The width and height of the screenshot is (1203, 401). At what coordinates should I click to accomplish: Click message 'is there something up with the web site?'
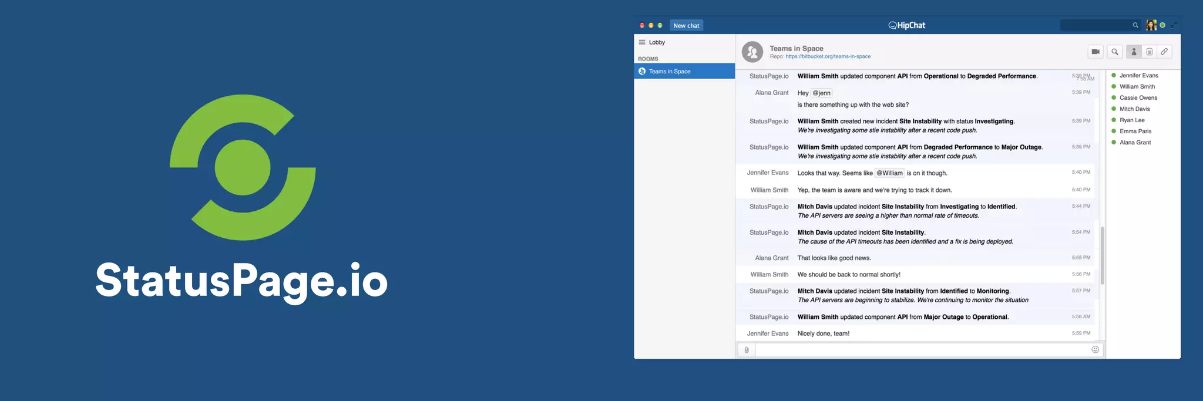tap(853, 105)
